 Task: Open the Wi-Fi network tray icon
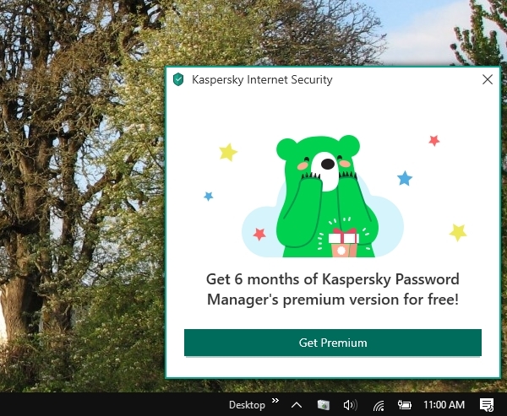pos(379,405)
